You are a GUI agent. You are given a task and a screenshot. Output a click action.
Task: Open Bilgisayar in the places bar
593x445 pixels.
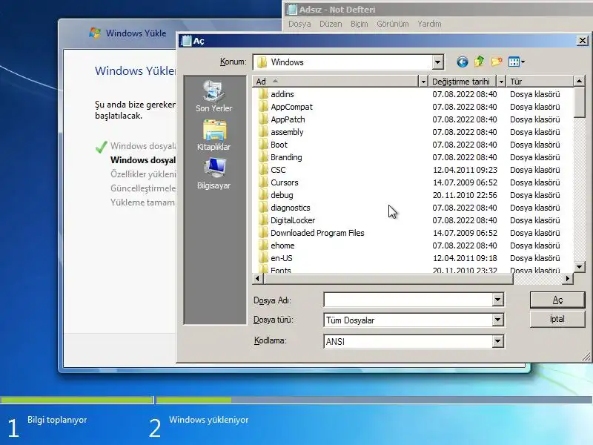(x=213, y=174)
